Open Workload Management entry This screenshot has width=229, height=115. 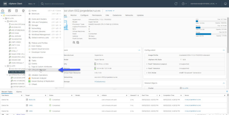pyautogui.click(x=41, y=34)
